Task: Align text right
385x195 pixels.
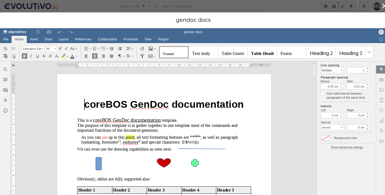Action: click(x=103, y=56)
